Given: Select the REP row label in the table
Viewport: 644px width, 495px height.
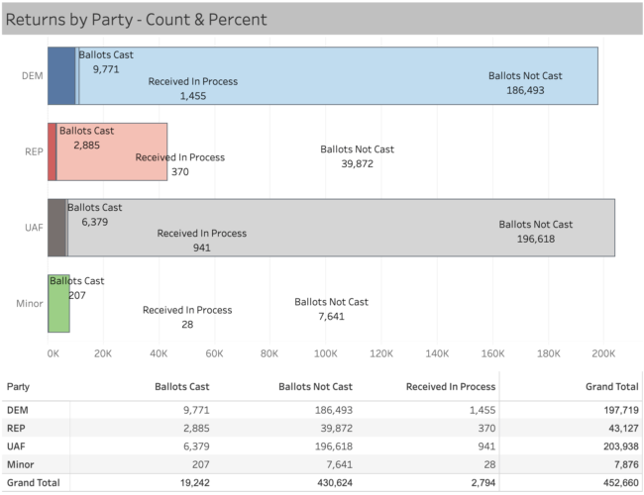Looking at the screenshot, I should pyautogui.click(x=17, y=427).
